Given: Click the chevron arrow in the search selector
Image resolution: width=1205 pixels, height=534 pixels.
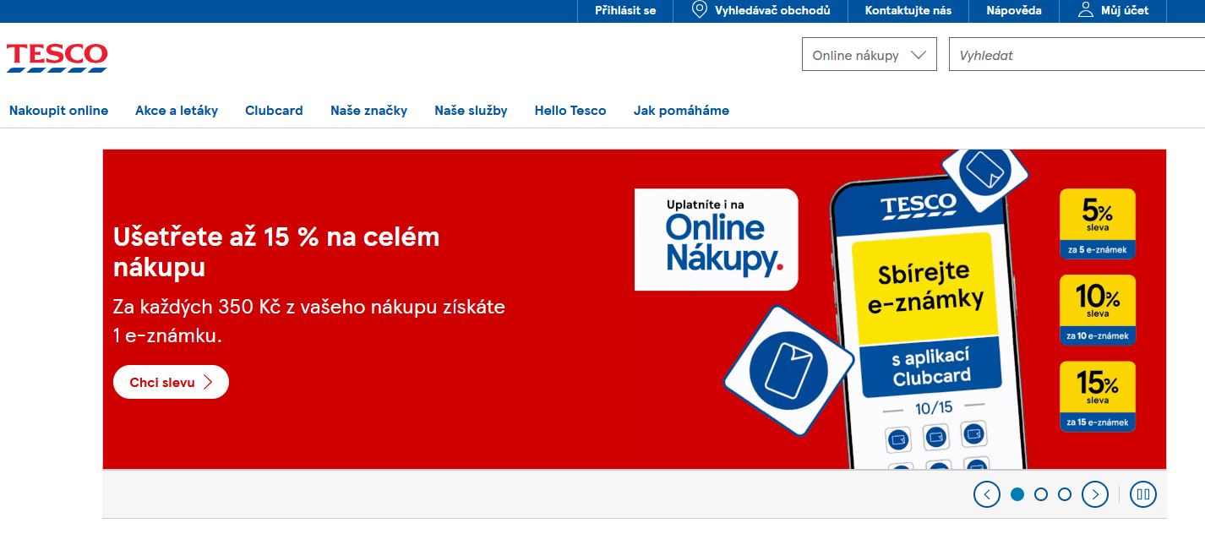Looking at the screenshot, I should (919, 53).
